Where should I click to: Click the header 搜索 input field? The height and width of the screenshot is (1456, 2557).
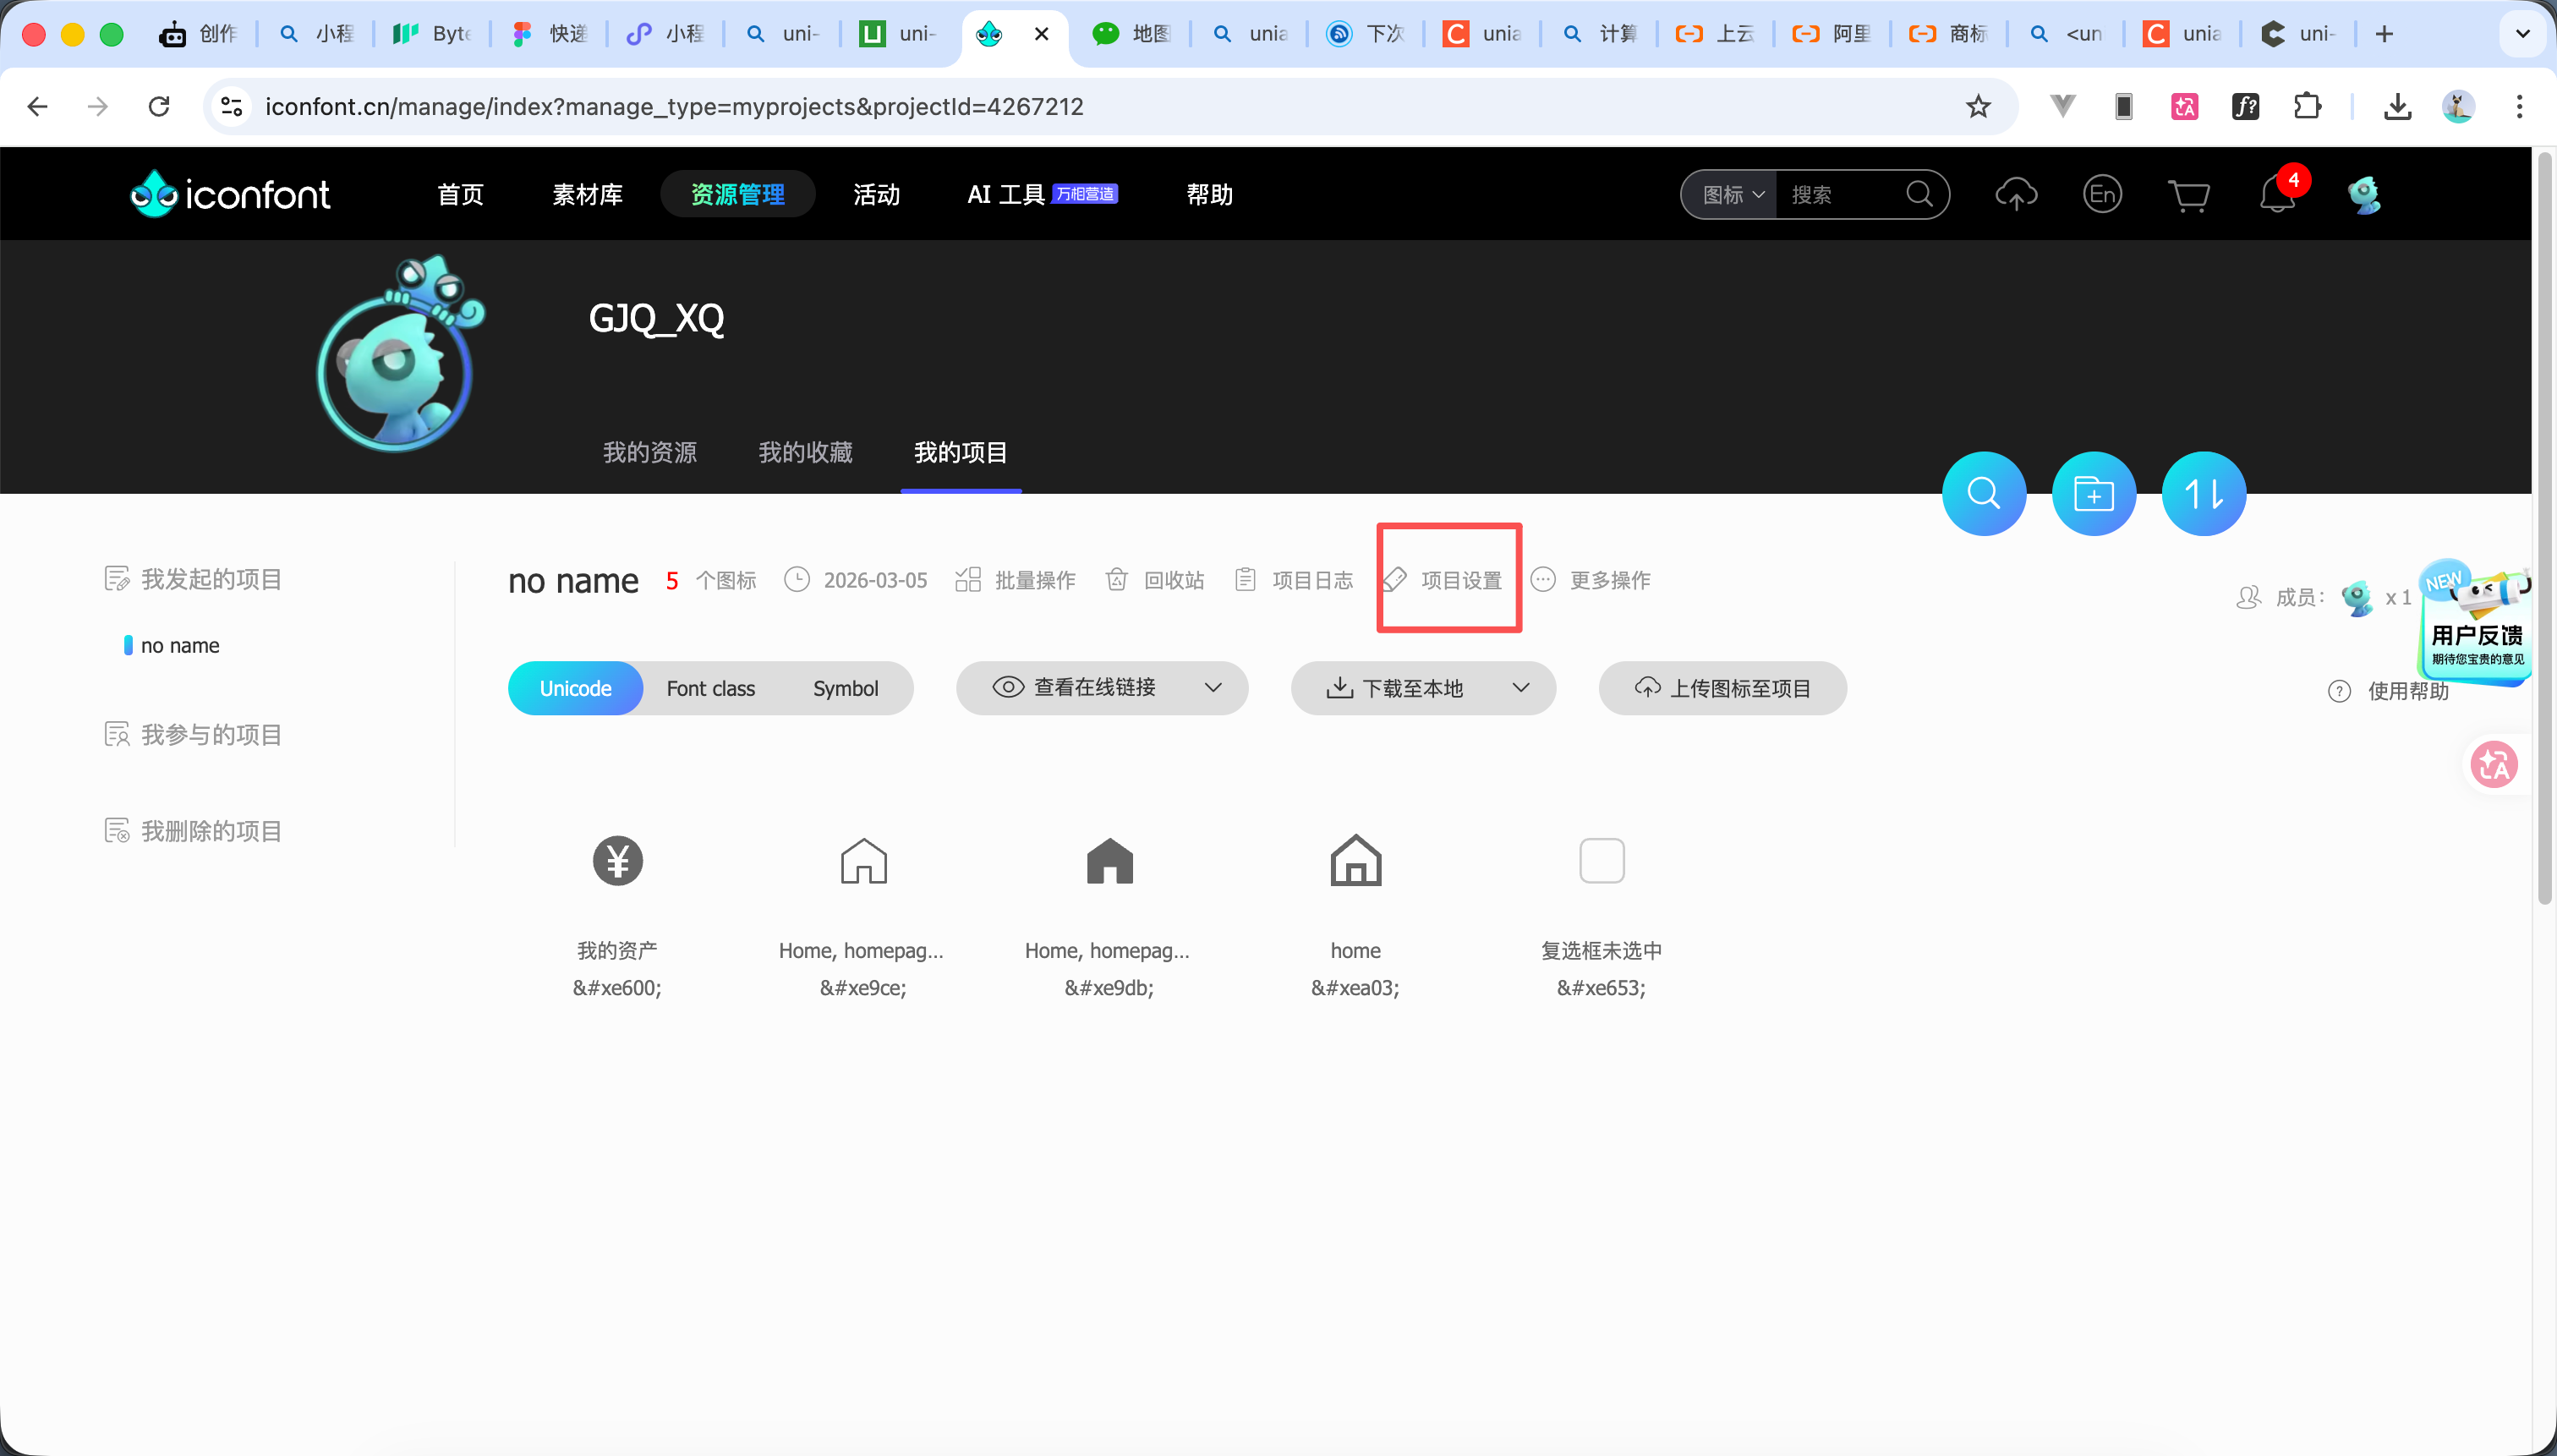[1840, 195]
